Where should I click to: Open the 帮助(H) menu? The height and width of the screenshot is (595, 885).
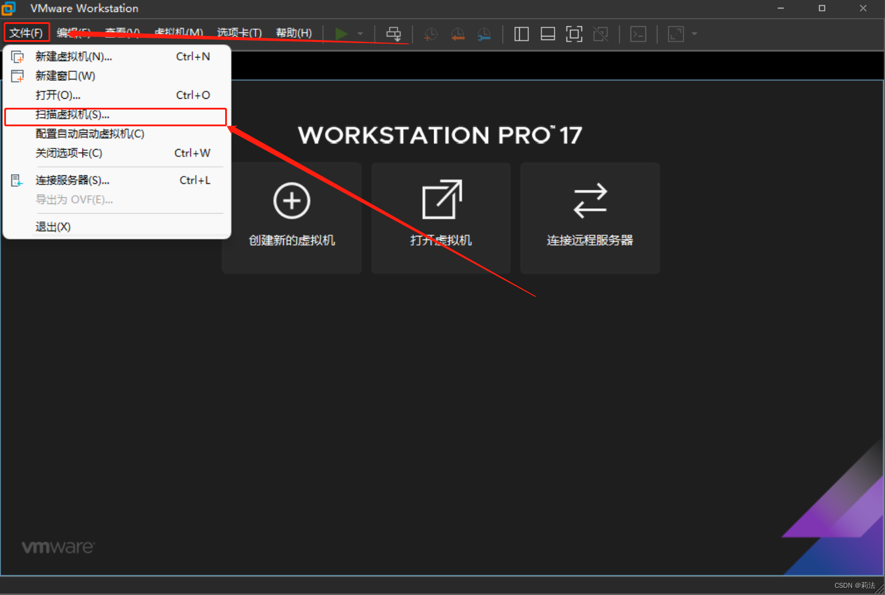(x=294, y=33)
